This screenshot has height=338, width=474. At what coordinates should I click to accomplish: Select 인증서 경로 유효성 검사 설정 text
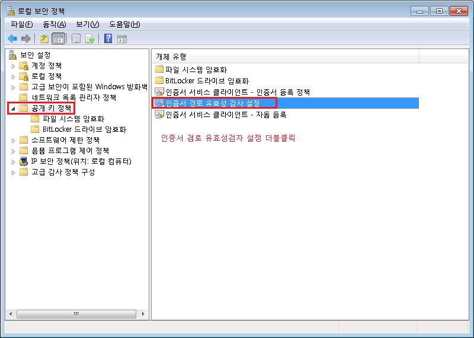point(213,103)
